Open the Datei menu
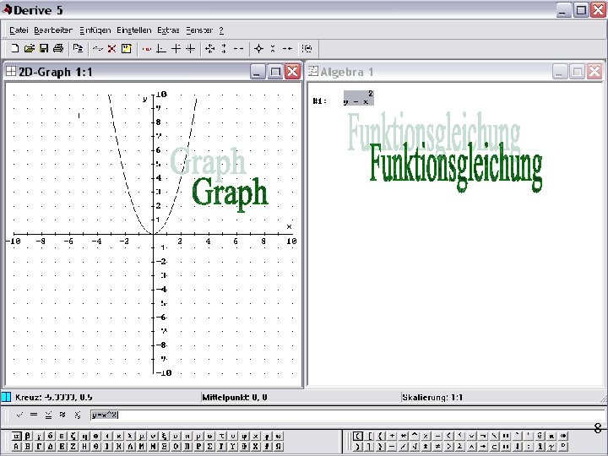 (19, 30)
